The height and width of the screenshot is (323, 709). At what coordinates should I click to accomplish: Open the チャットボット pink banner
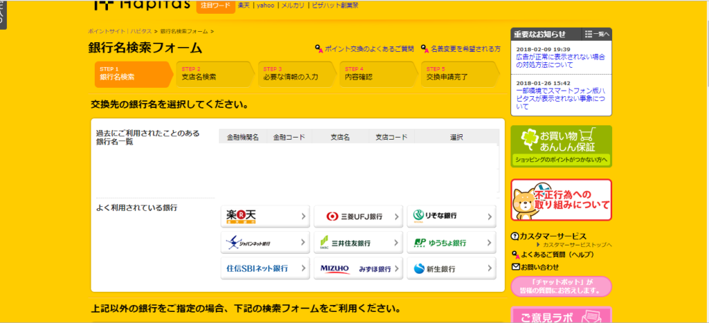(x=561, y=286)
